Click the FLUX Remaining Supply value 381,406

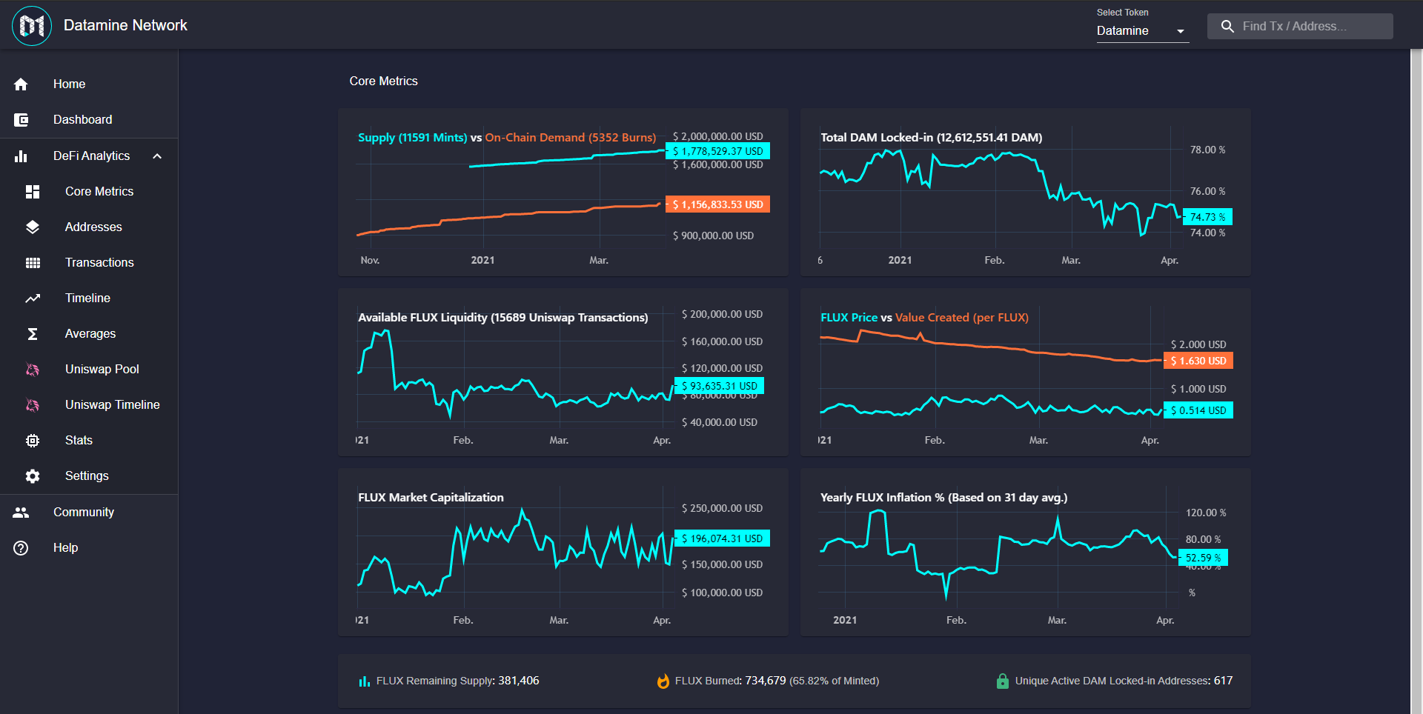[519, 681]
